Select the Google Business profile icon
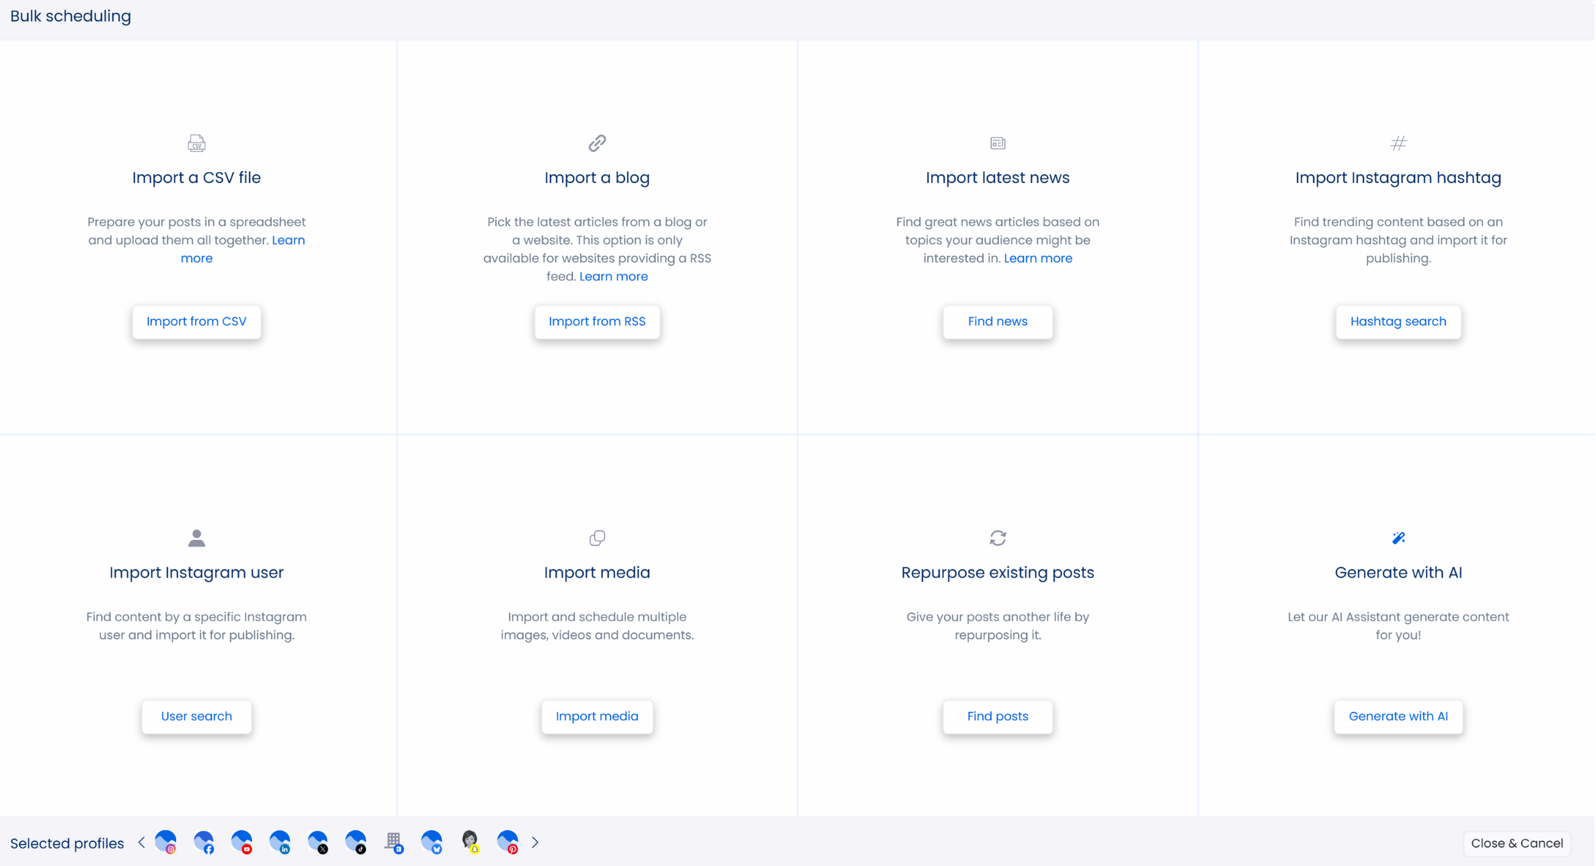The height and width of the screenshot is (866, 1596). click(x=394, y=842)
